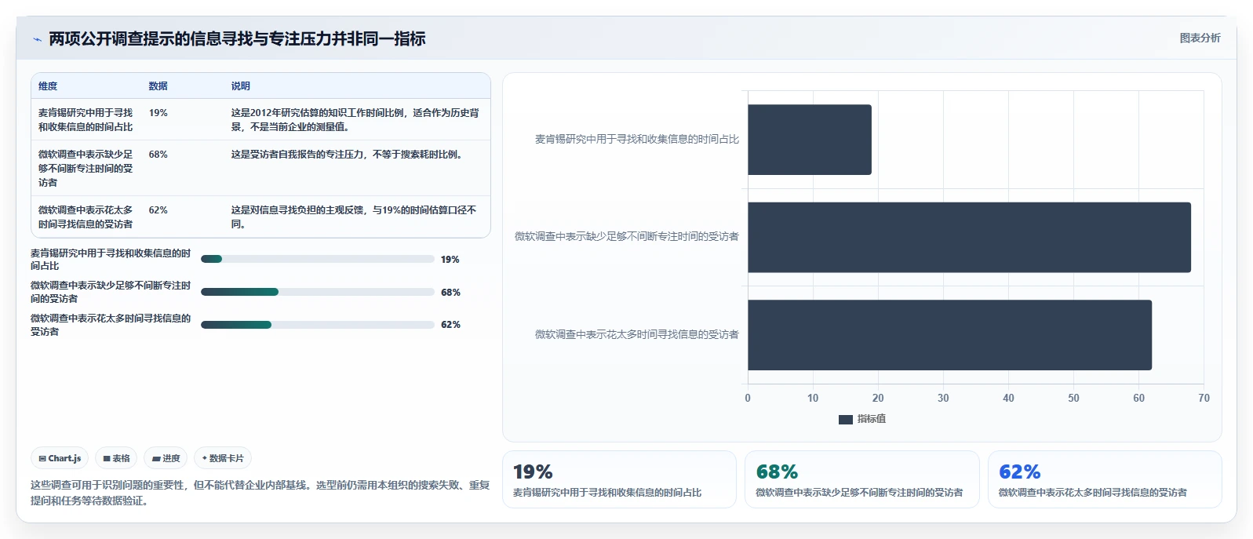Screen dimensions: 1253x539
Task: Click the 指标值 legend text
Action: (x=872, y=419)
